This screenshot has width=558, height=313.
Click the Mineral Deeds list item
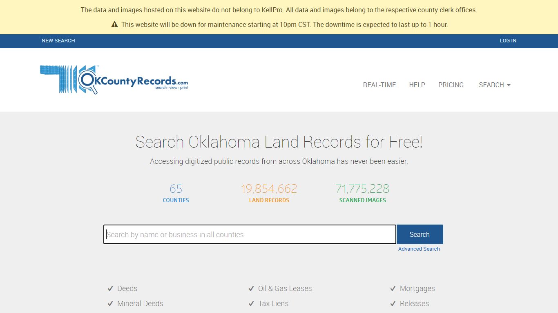click(x=140, y=304)
